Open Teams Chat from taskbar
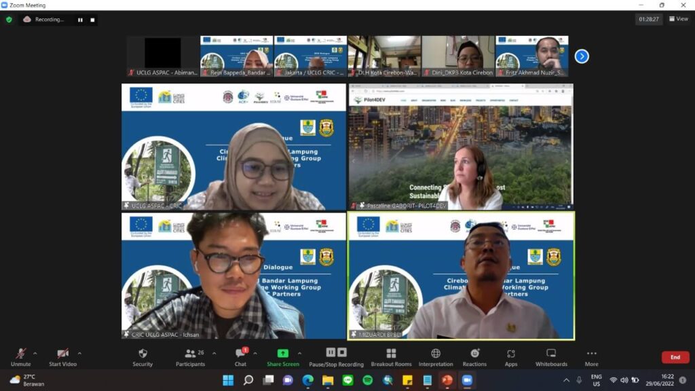 (x=288, y=380)
